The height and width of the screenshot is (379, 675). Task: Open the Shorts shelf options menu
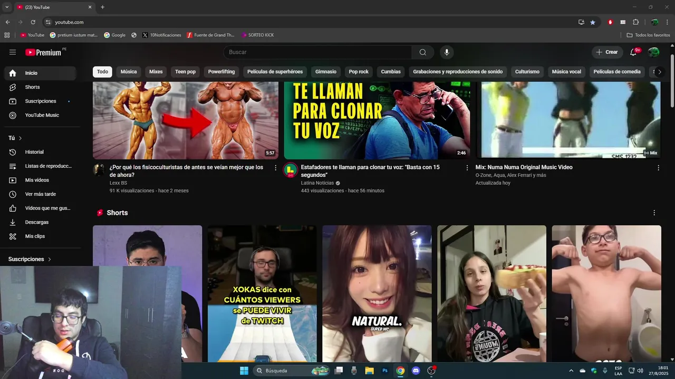tap(654, 213)
